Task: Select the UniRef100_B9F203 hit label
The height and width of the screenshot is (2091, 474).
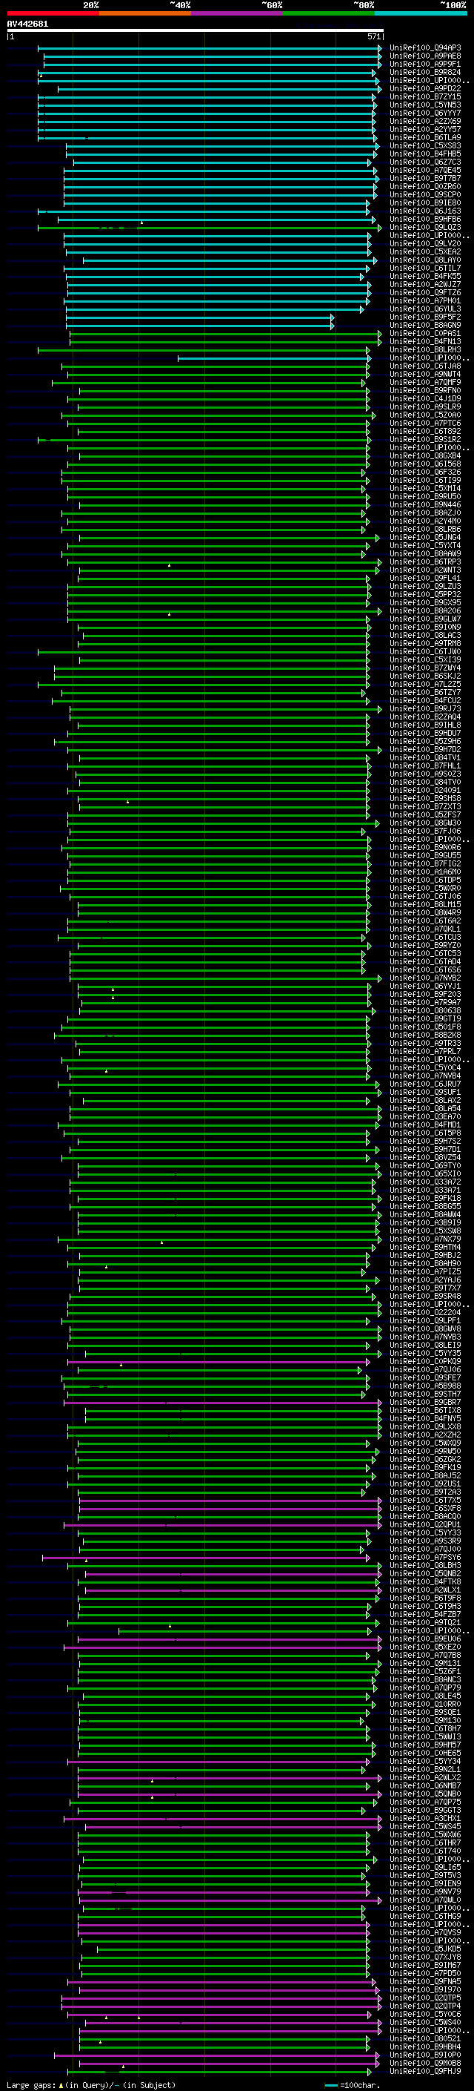Action: [x=425, y=995]
